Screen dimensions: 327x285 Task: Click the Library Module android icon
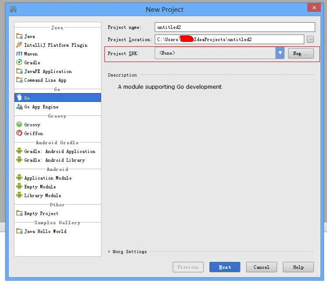coord(19,195)
